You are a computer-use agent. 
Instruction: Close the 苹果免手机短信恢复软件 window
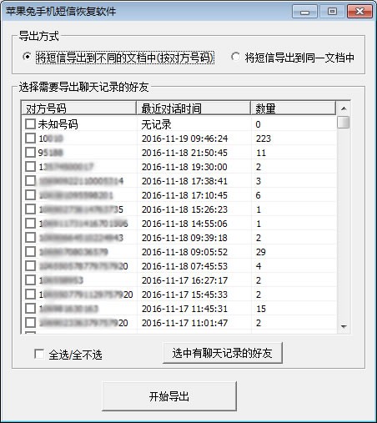click(x=359, y=12)
